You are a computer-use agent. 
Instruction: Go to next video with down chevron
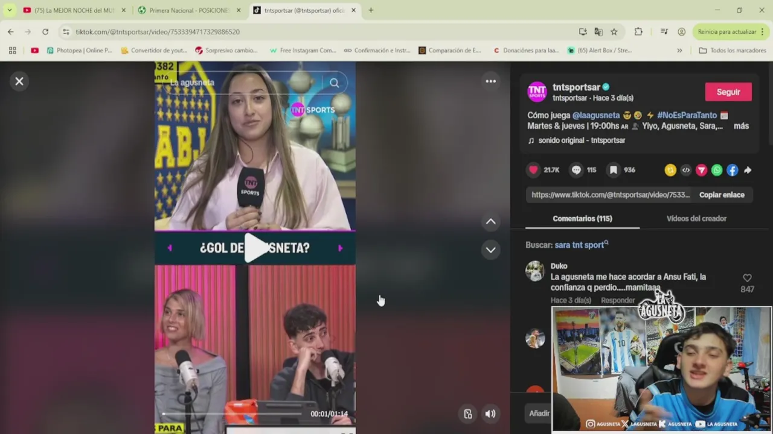pyautogui.click(x=491, y=250)
